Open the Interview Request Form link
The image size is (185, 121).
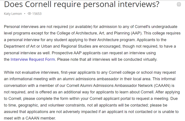33,59
